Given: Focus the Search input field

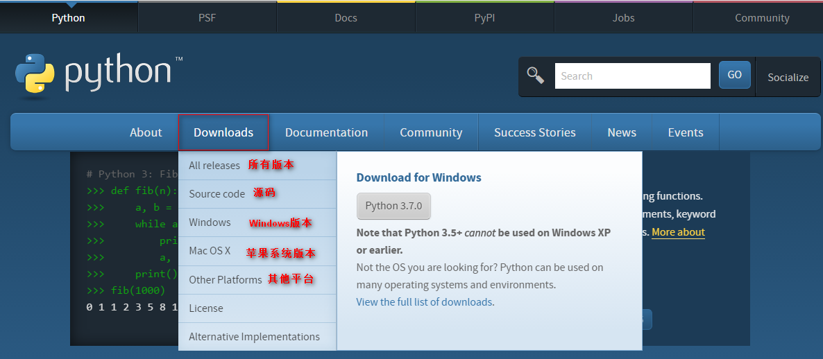Looking at the screenshot, I should tap(632, 76).
